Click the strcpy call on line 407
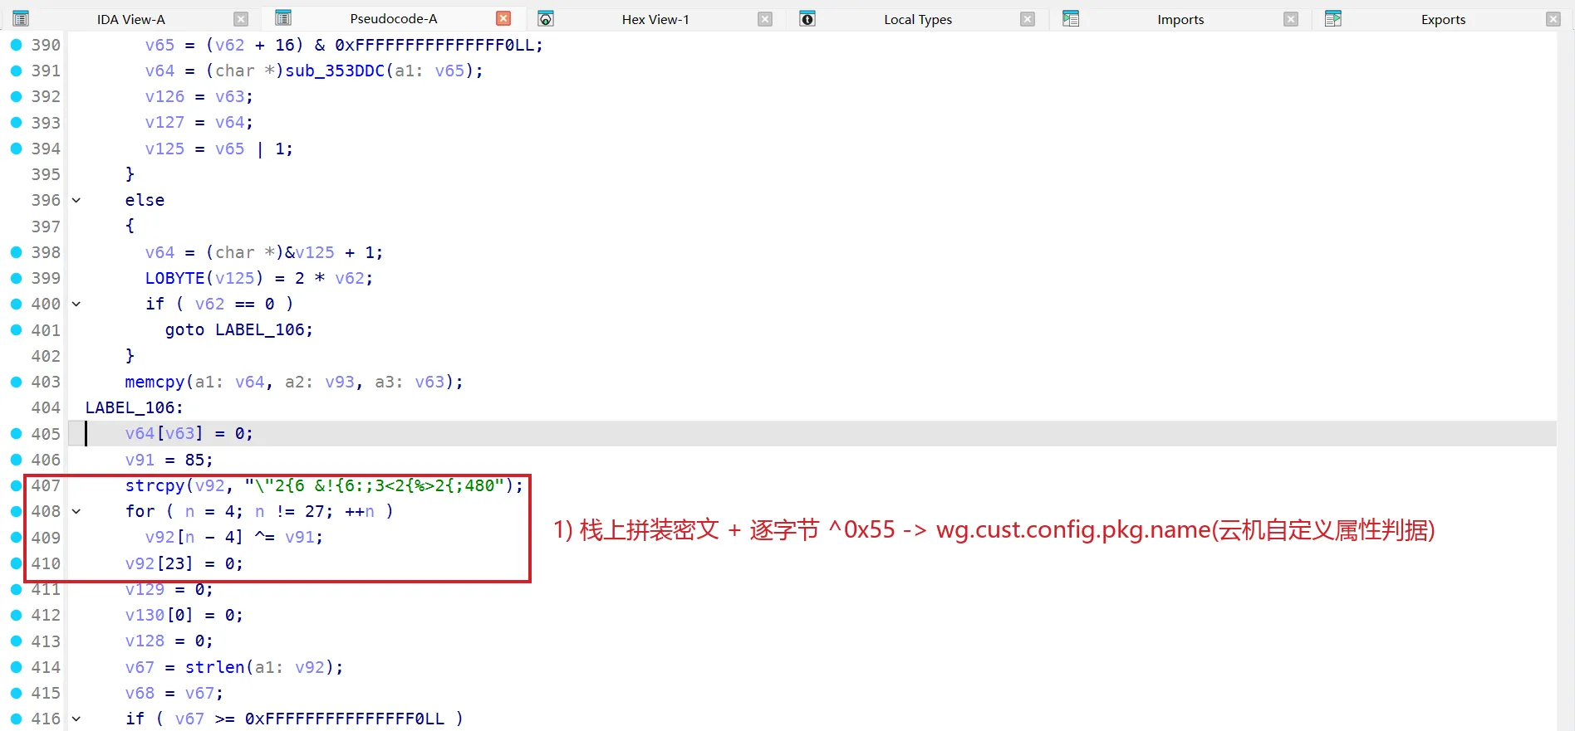 click(x=155, y=485)
